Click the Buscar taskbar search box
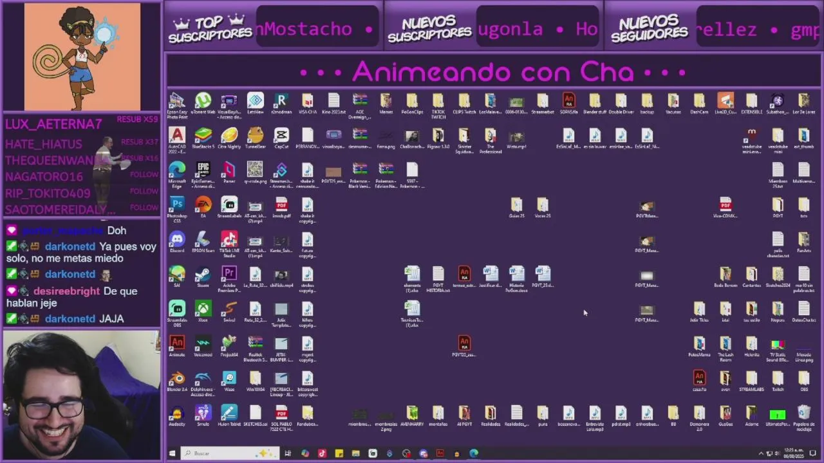This screenshot has width=824, height=463. [x=229, y=453]
